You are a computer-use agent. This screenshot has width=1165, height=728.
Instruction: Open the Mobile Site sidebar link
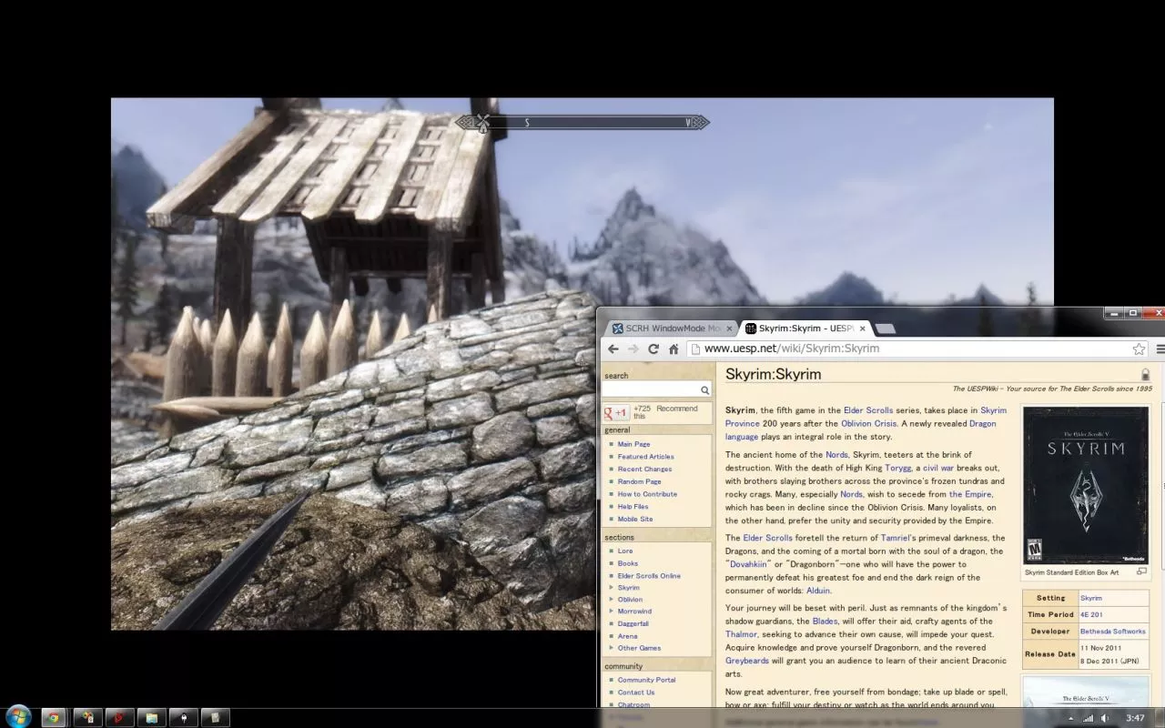click(x=635, y=519)
